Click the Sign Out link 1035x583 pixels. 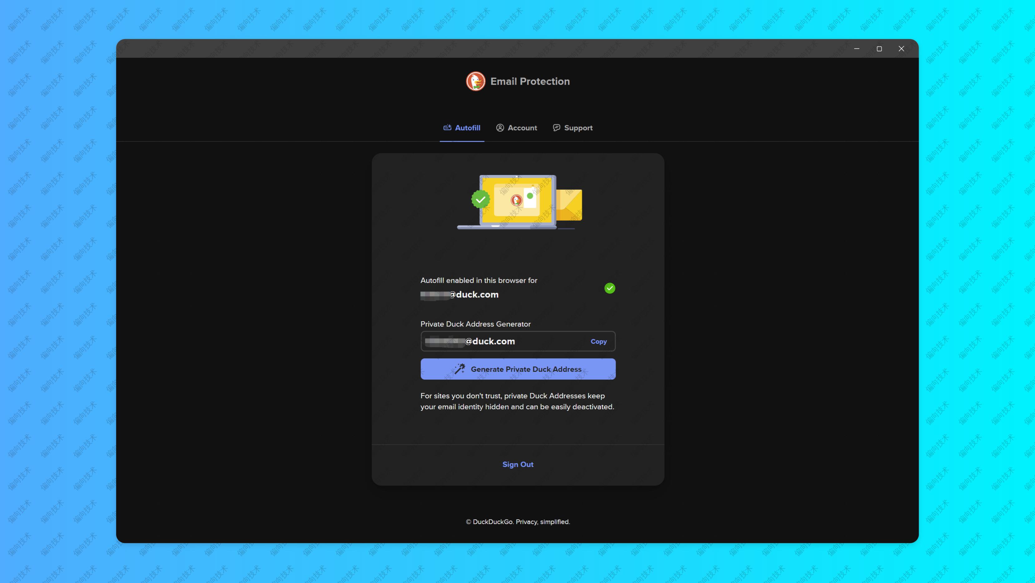coord(518,464)
